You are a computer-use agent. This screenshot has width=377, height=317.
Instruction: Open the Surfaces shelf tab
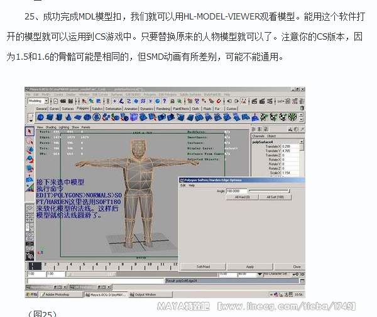pyautogui.click(x=68, y=109)
